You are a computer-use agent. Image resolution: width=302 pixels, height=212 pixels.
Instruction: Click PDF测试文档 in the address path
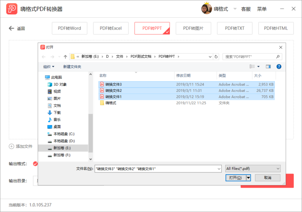[141, 57]
